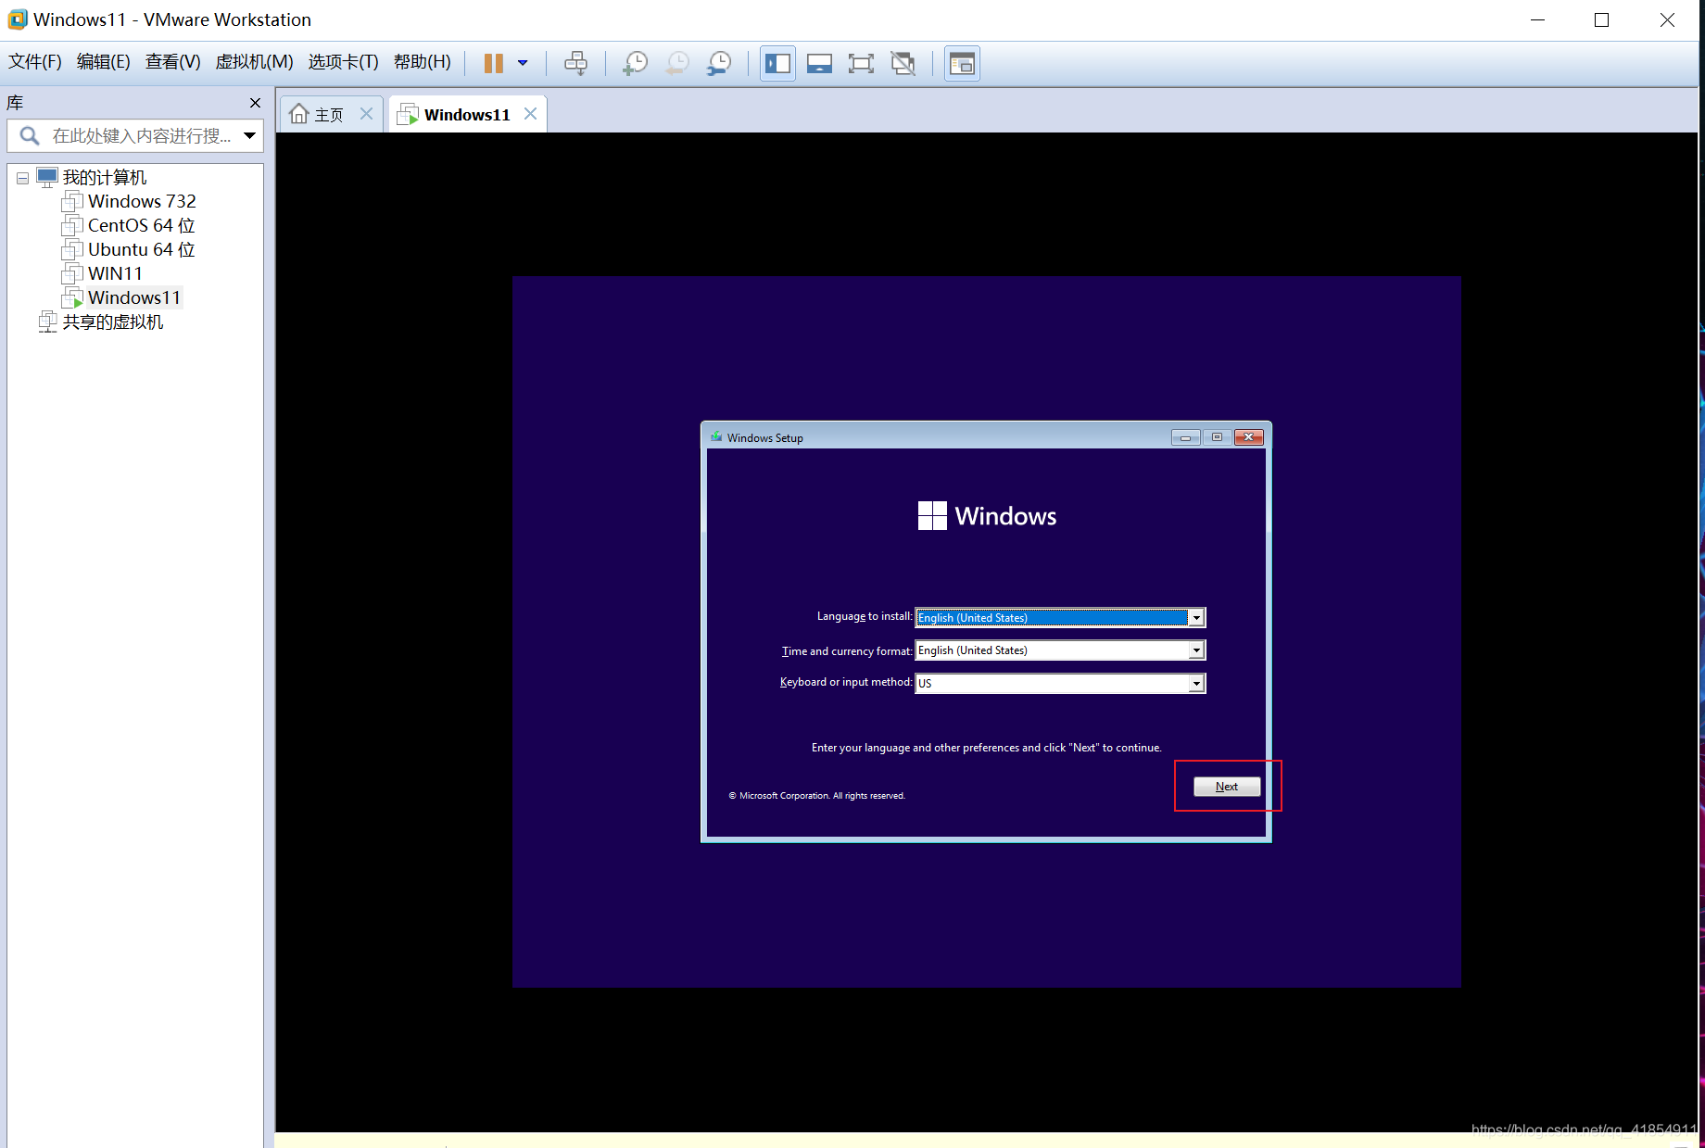The width and height of the screenshot is (1705, 1148).
Task: Open the 虚拟机(M) menu
Action: 255,62
